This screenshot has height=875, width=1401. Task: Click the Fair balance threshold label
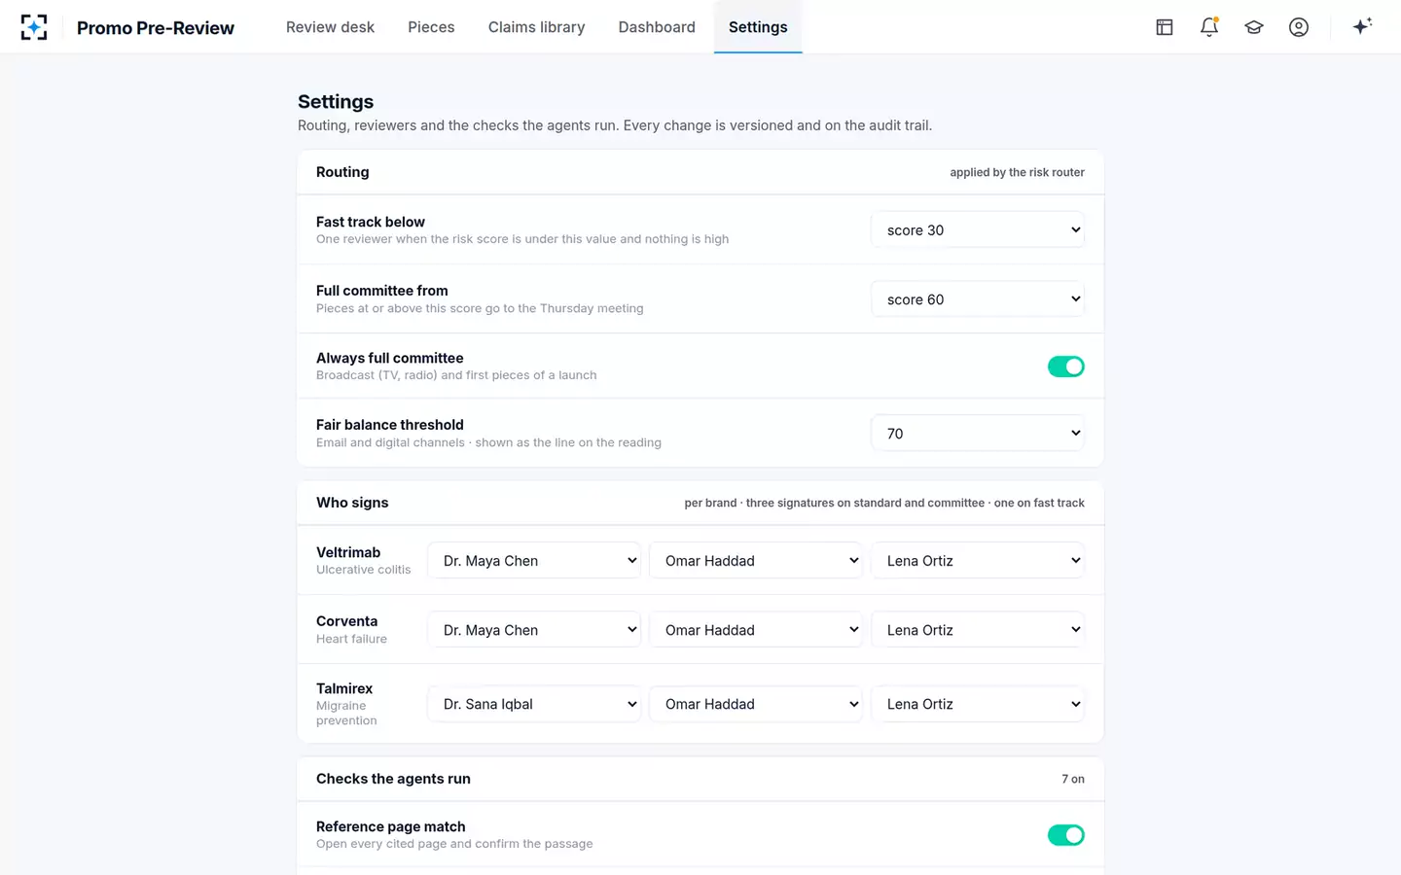coord(390,425)
